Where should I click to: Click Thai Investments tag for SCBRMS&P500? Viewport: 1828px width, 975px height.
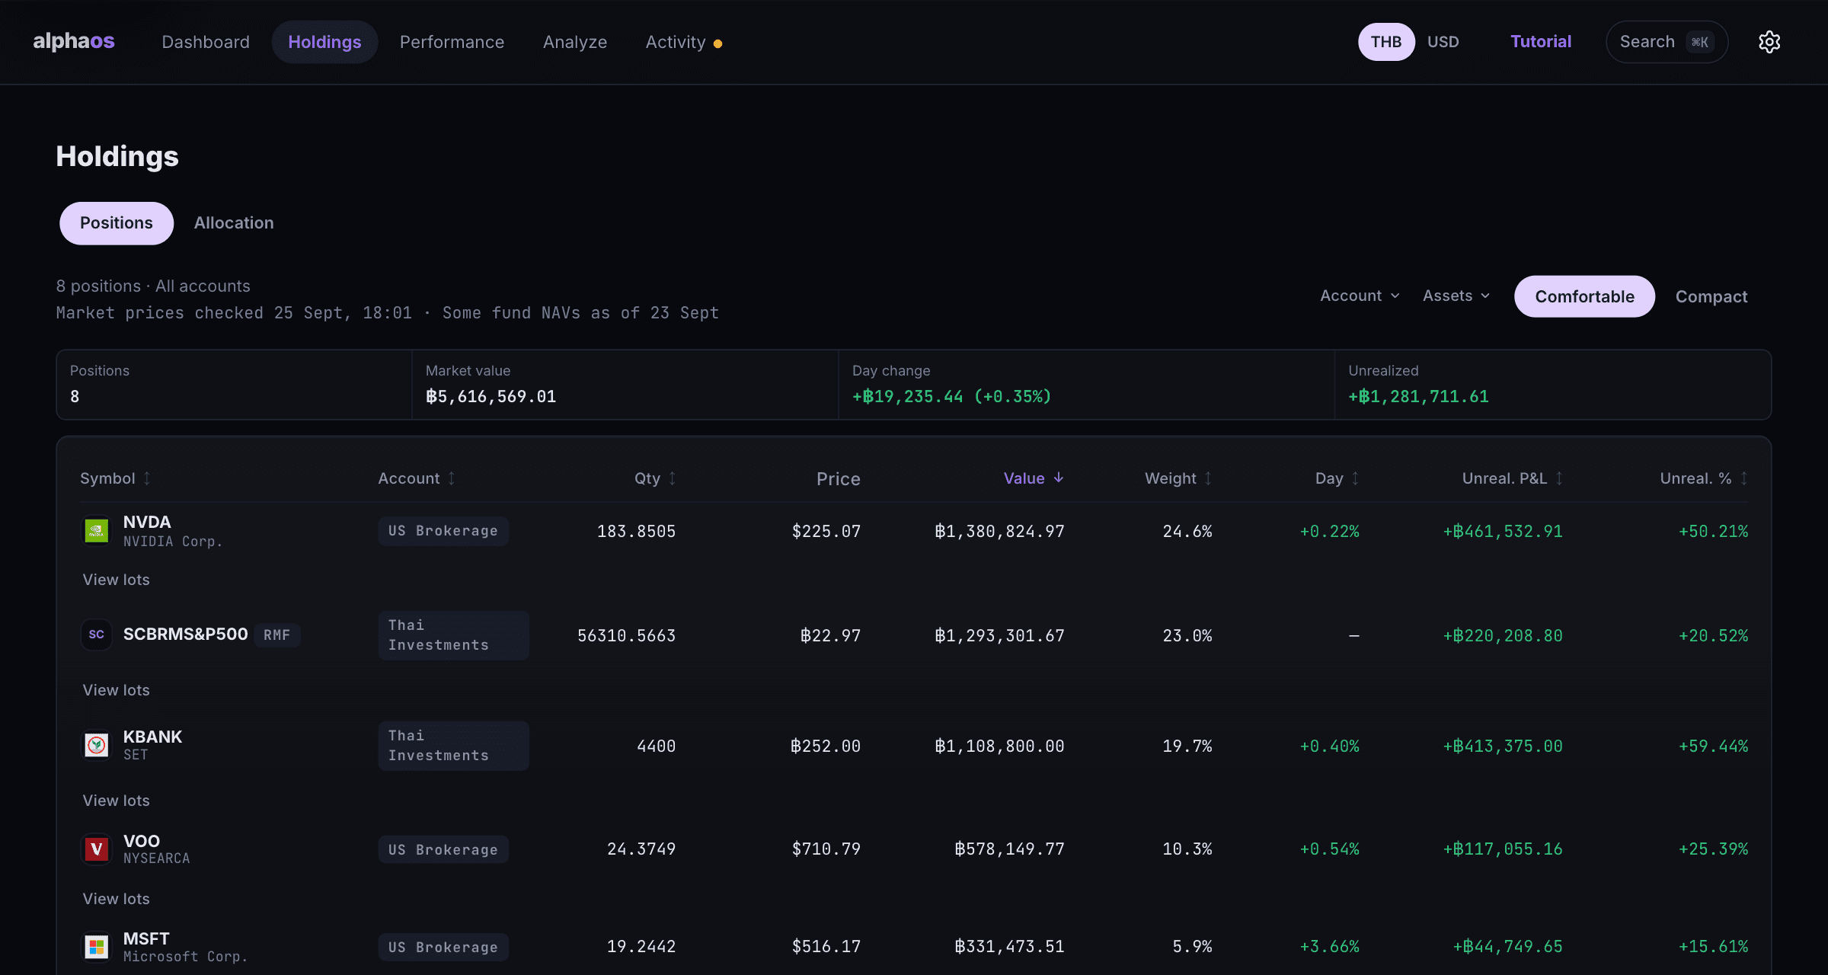click(453, 635)
